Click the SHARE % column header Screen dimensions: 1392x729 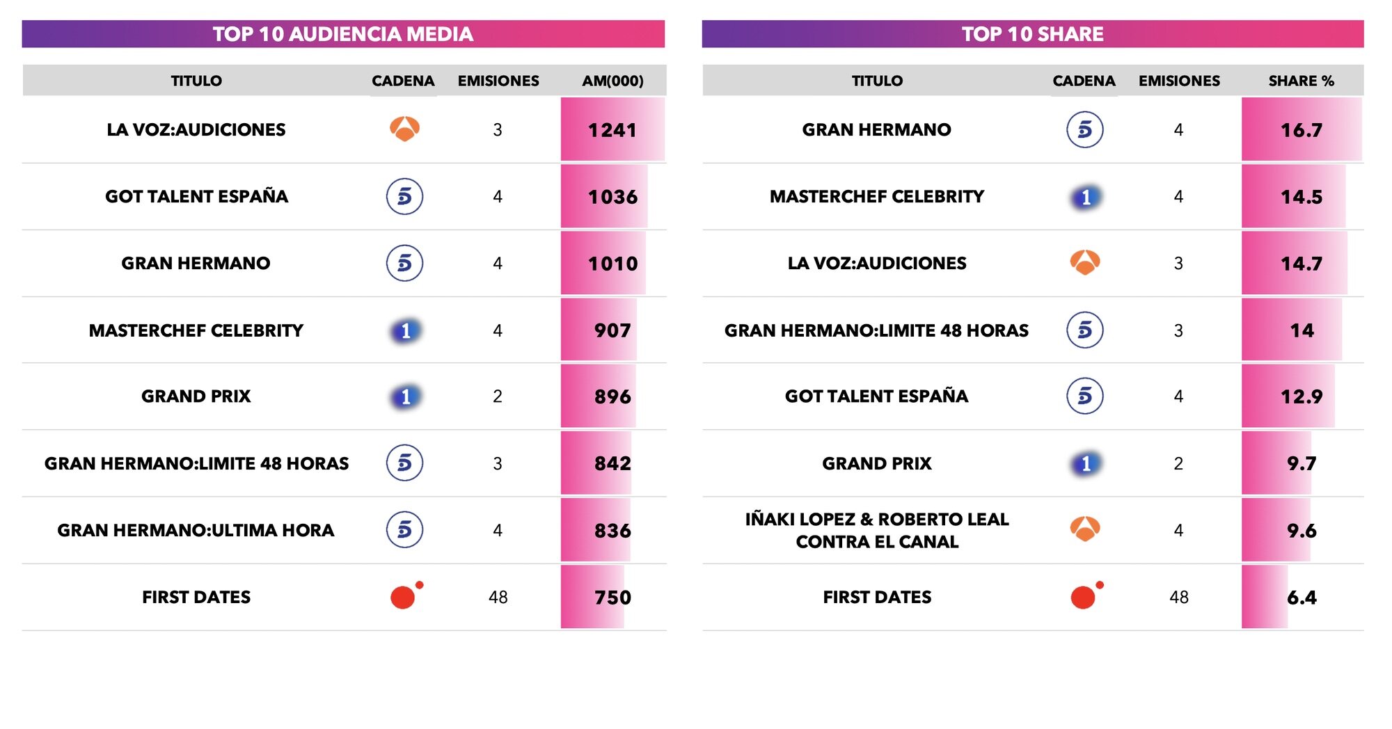(x=1301, y=81)
